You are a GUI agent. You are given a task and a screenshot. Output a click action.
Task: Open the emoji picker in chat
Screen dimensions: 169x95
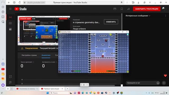(x=158, y=83)
